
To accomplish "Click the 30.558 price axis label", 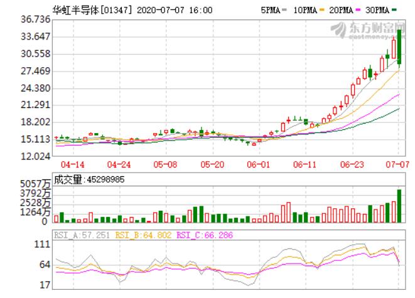I will click(35, 54).
